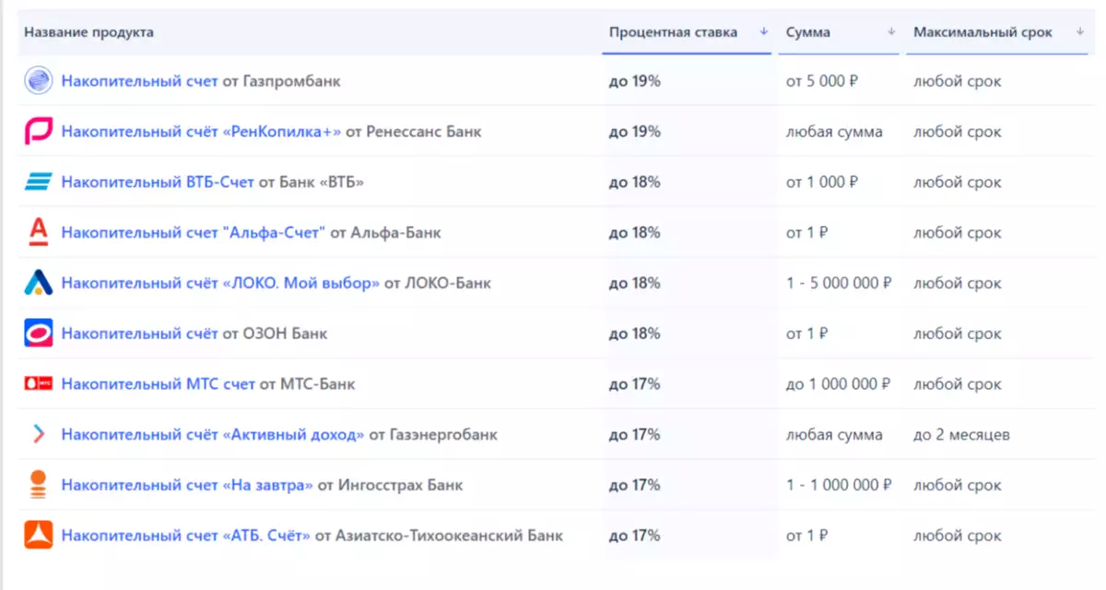Click «любая сумма» in Газэнергобанк row

[834, 434]
